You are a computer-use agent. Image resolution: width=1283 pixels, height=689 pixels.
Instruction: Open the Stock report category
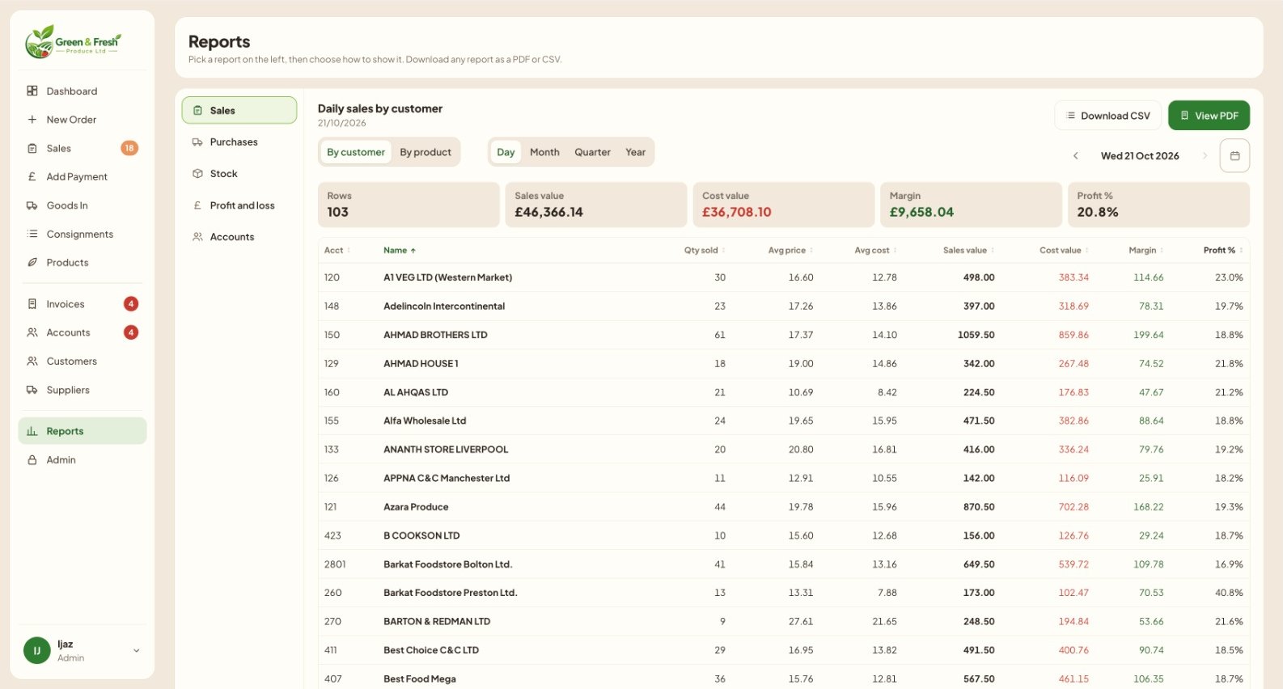coord(239,173)
